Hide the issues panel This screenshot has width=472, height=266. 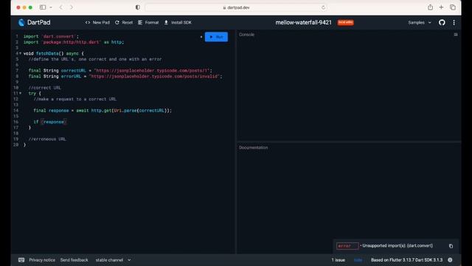[x=358, y=260]
